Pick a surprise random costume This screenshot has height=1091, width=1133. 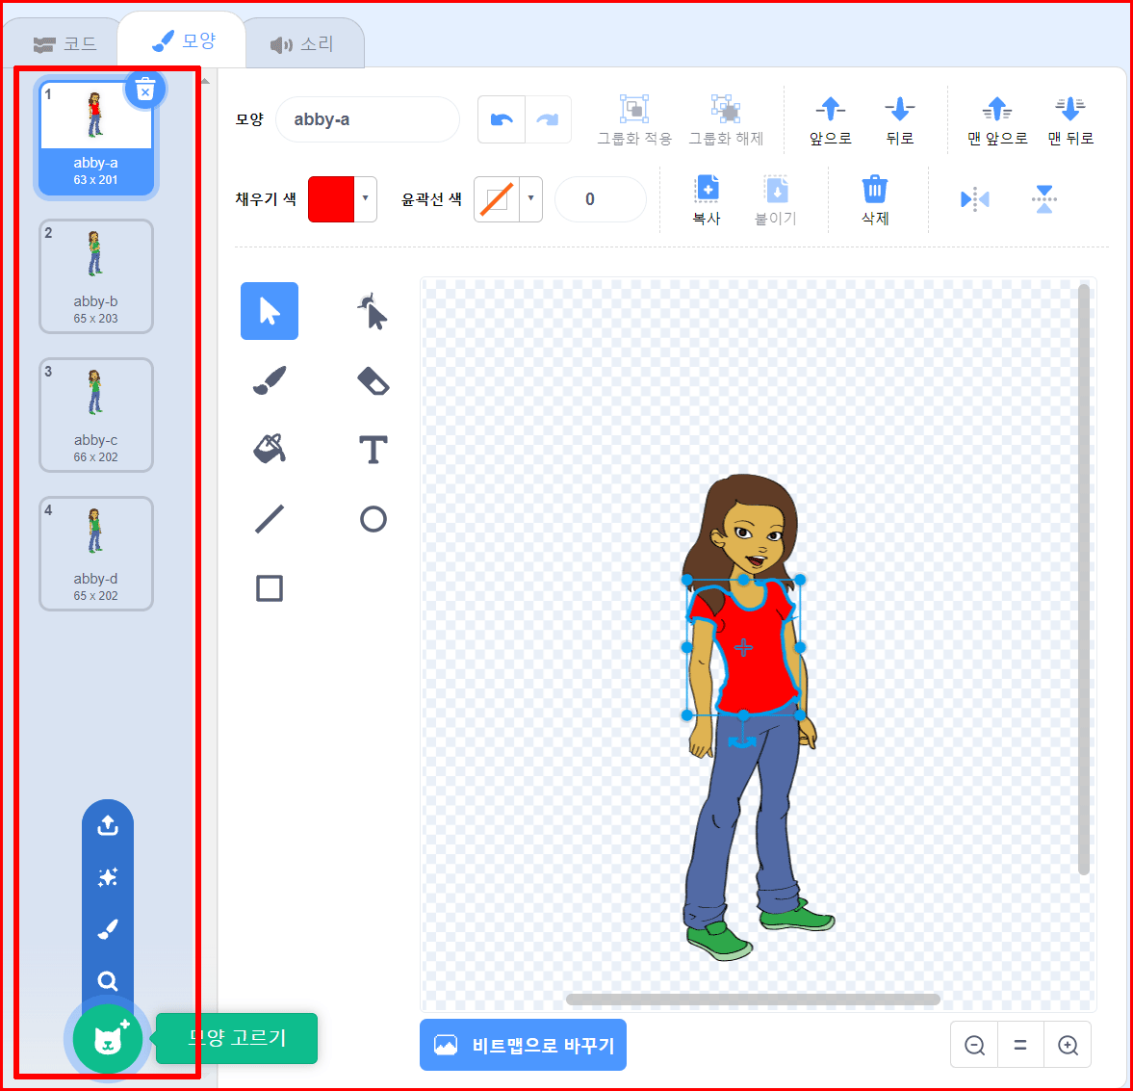pos(108,877)
